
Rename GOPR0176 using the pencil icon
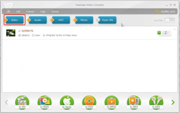point(19,31)
